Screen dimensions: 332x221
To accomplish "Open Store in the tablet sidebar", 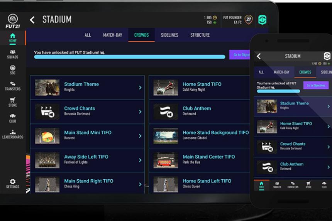I will point(13,102).
